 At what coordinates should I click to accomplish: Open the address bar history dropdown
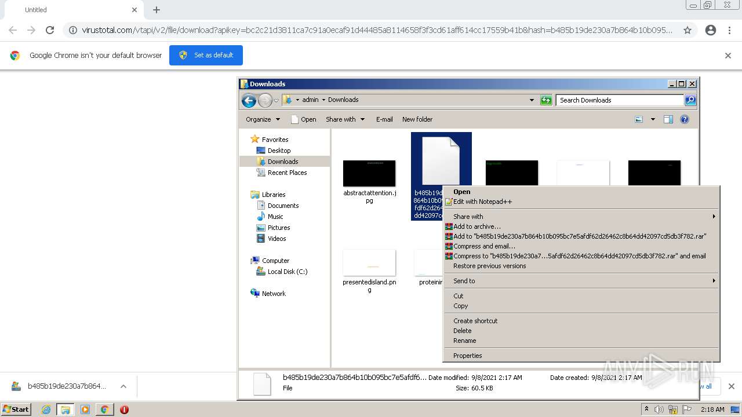tap(532, 100)
